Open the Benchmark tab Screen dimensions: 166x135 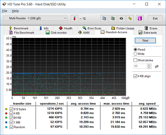coord(19,28)
